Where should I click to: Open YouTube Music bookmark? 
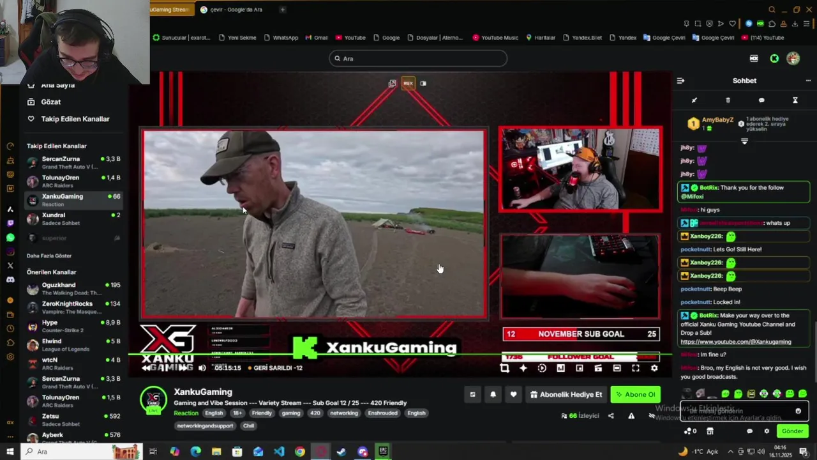pyautogui.click(x=495, y=38)
